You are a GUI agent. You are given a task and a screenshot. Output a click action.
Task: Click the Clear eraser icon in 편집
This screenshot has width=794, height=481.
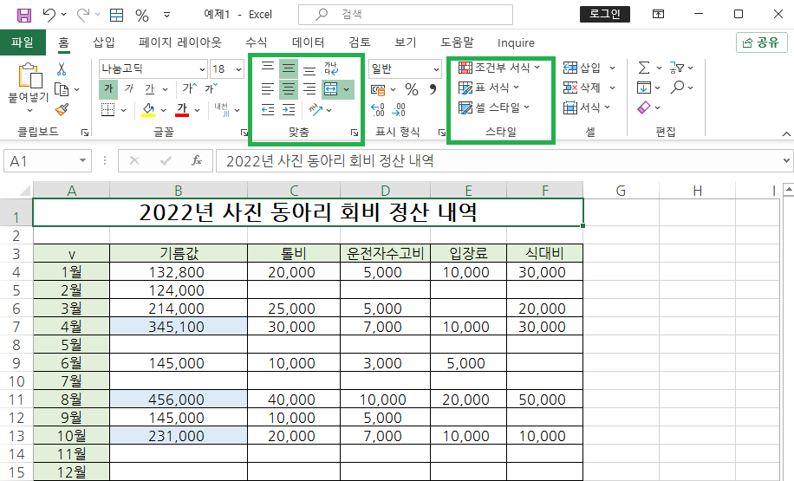click(x=643, y=107)
